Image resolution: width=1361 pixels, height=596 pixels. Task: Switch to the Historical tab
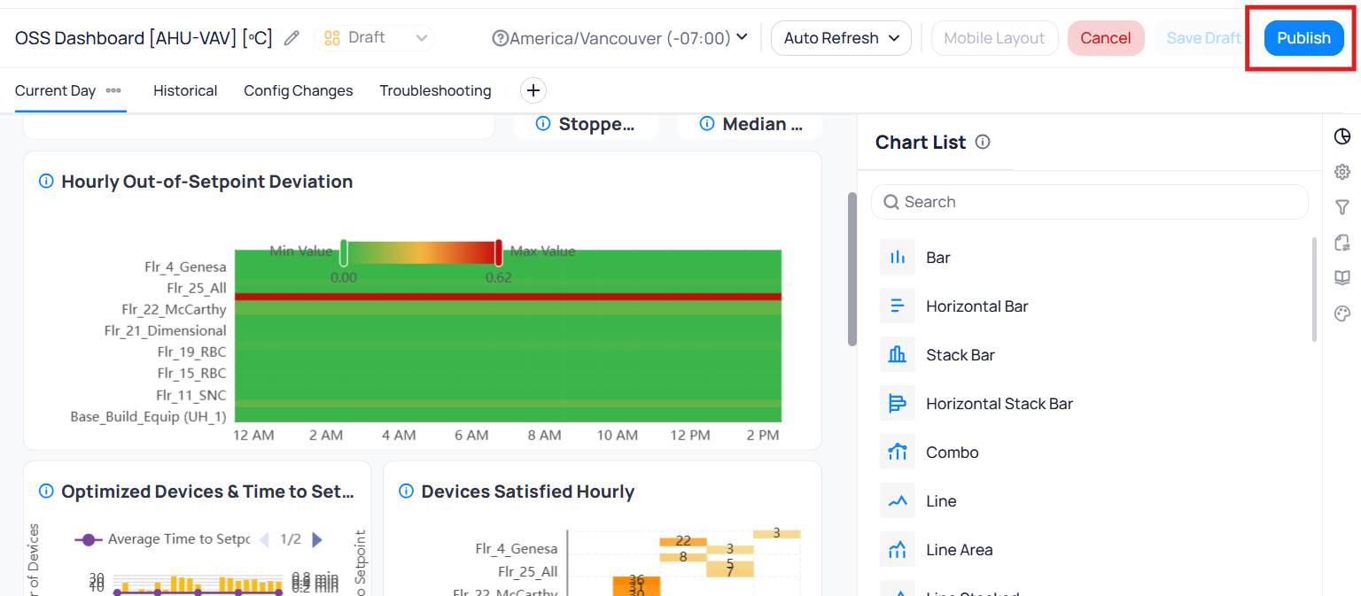pos(185,90)
